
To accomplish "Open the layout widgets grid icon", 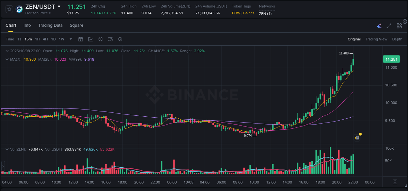I will [x=399, y=25].
